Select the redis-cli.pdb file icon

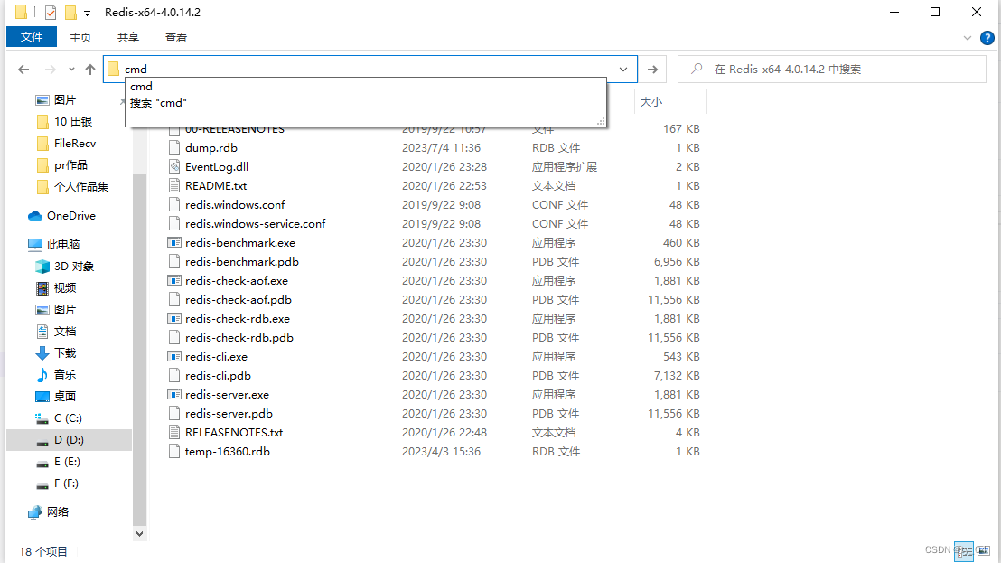pos(174,375)
